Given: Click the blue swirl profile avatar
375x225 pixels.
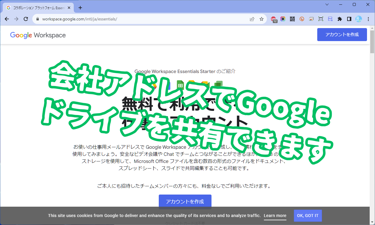Looking at the screenshot, I should (358, 19).
